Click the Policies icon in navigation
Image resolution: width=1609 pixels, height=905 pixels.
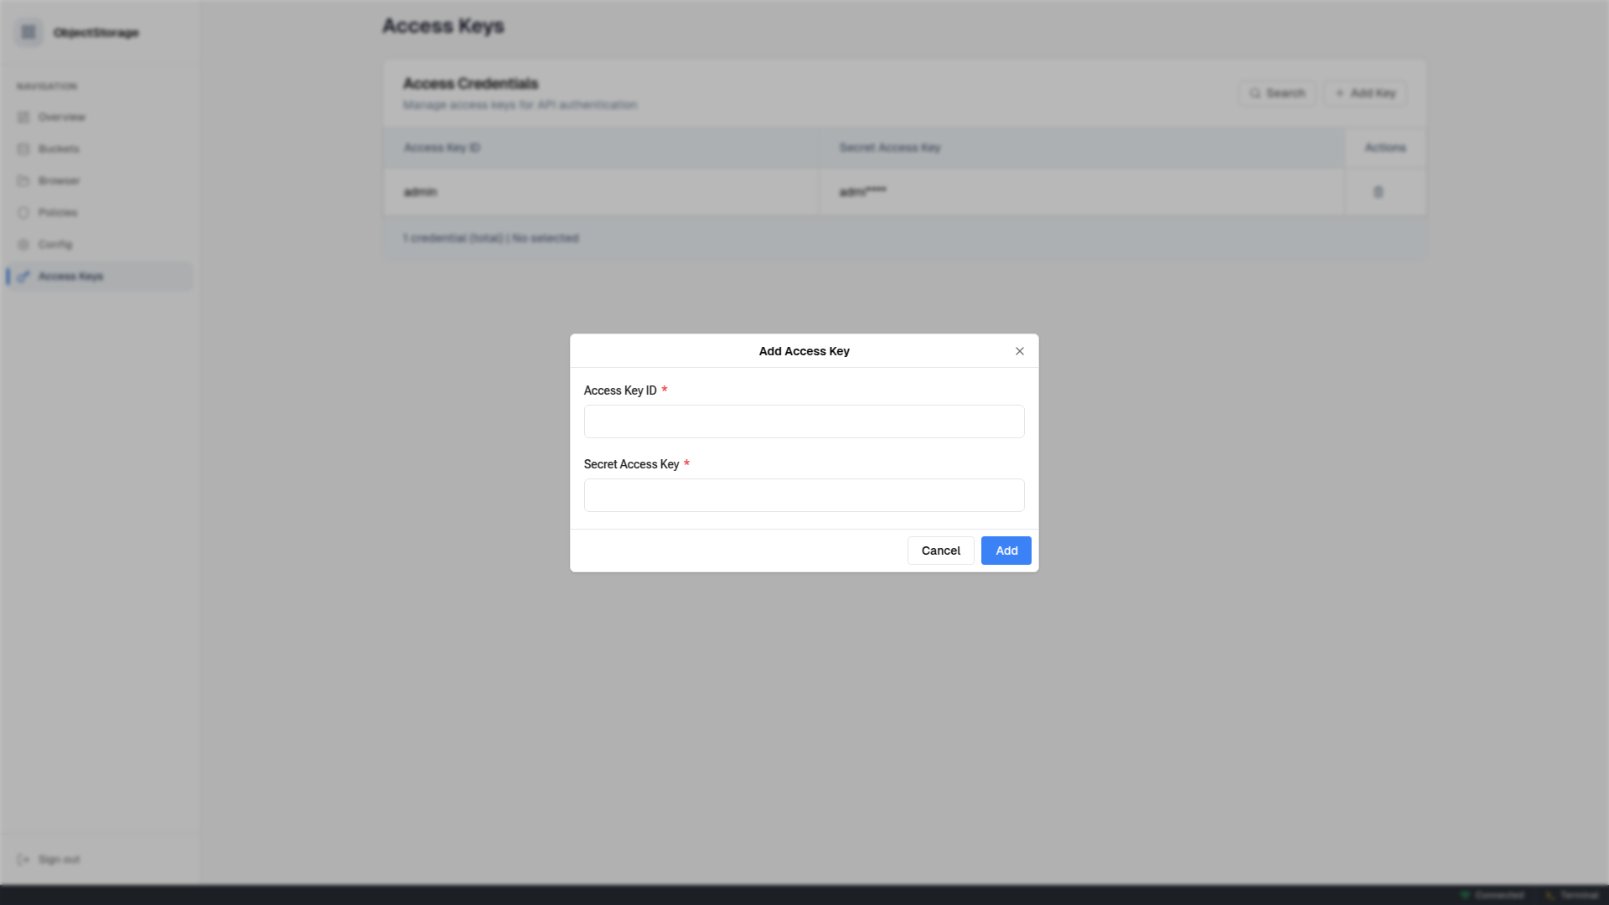(x=25, y=212)
